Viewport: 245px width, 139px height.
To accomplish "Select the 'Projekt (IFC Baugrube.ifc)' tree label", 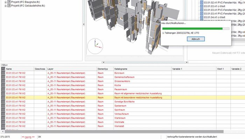I will pos(26,2).
